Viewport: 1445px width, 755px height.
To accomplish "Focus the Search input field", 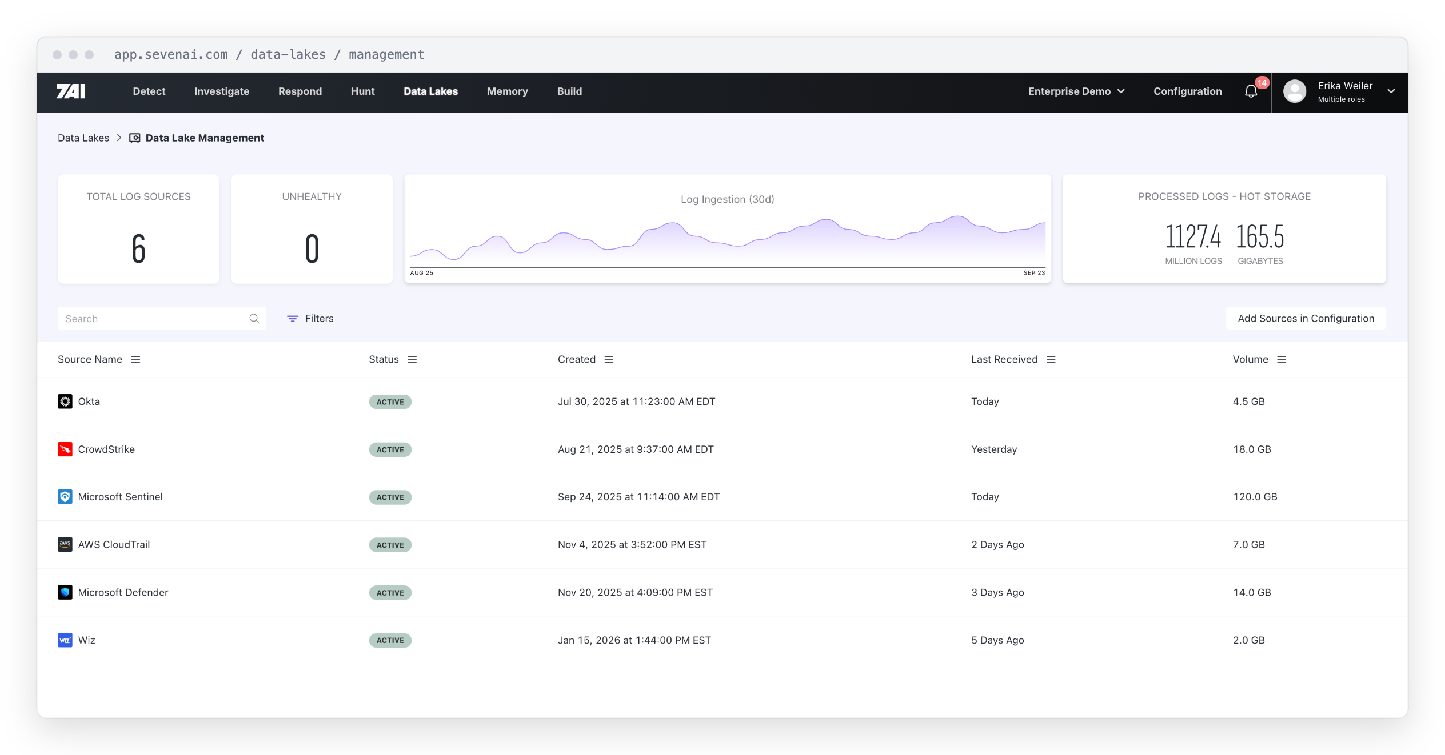I will click(162, 319).
